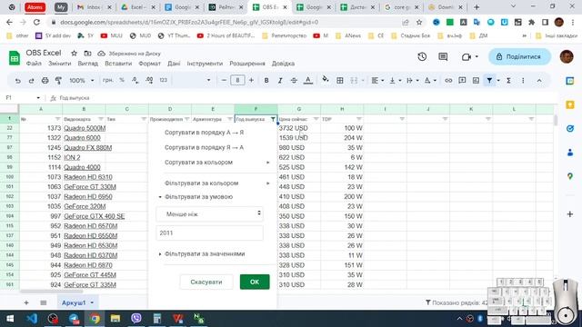Open the Вставити menu
The image size is (582, 327).
(x=118, y=64)
